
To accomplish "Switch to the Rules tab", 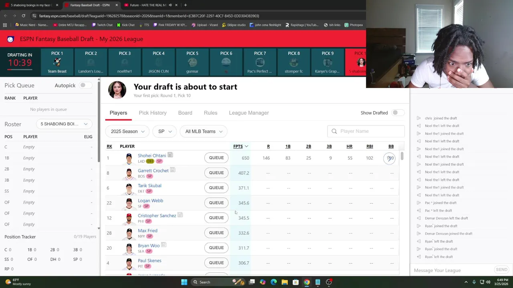I will [210, 113].
